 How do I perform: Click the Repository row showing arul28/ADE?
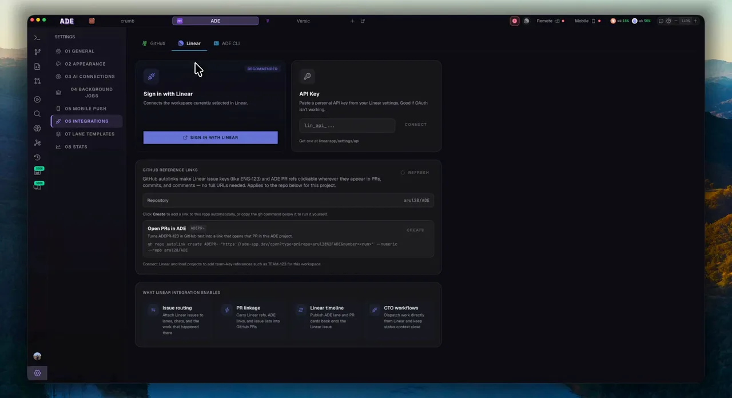click(288, 200)
